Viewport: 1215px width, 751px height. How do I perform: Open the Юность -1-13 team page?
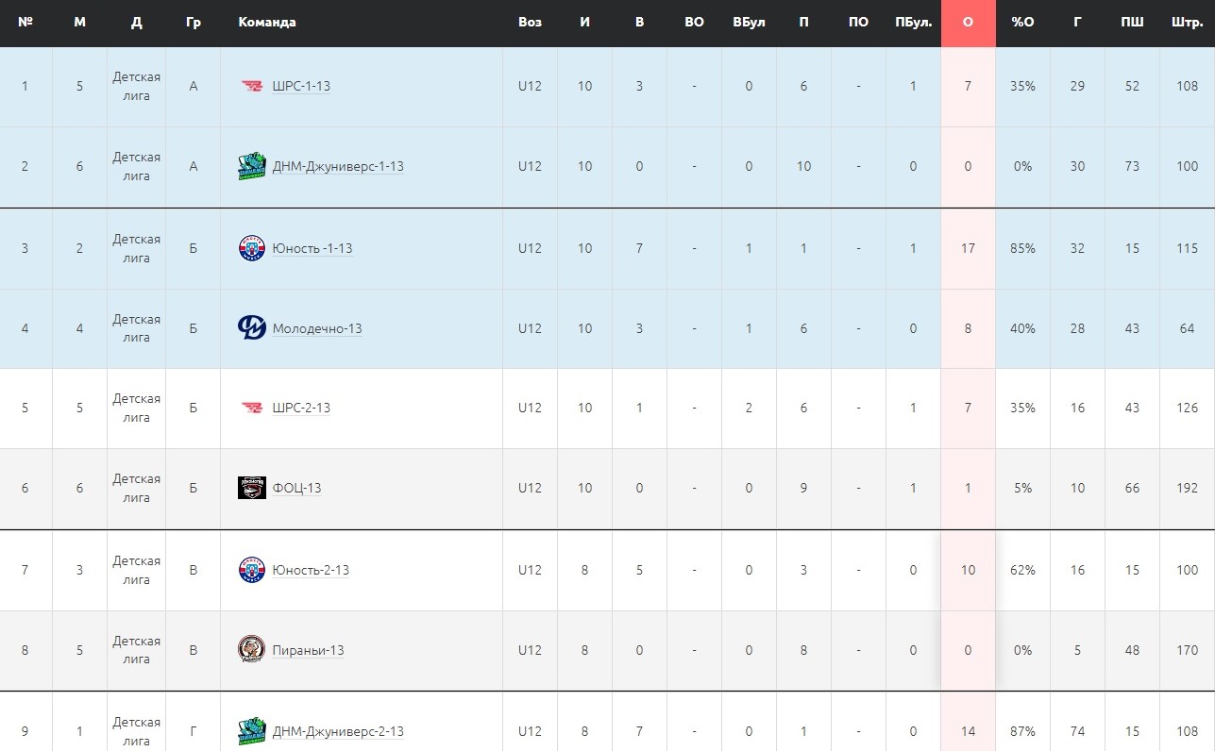point(312,248)
